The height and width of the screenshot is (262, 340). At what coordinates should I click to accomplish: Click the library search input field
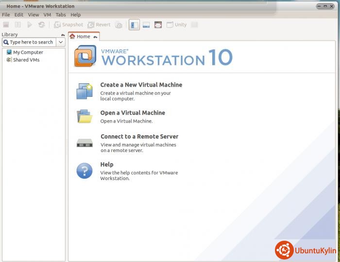click(x=31, y=42)
